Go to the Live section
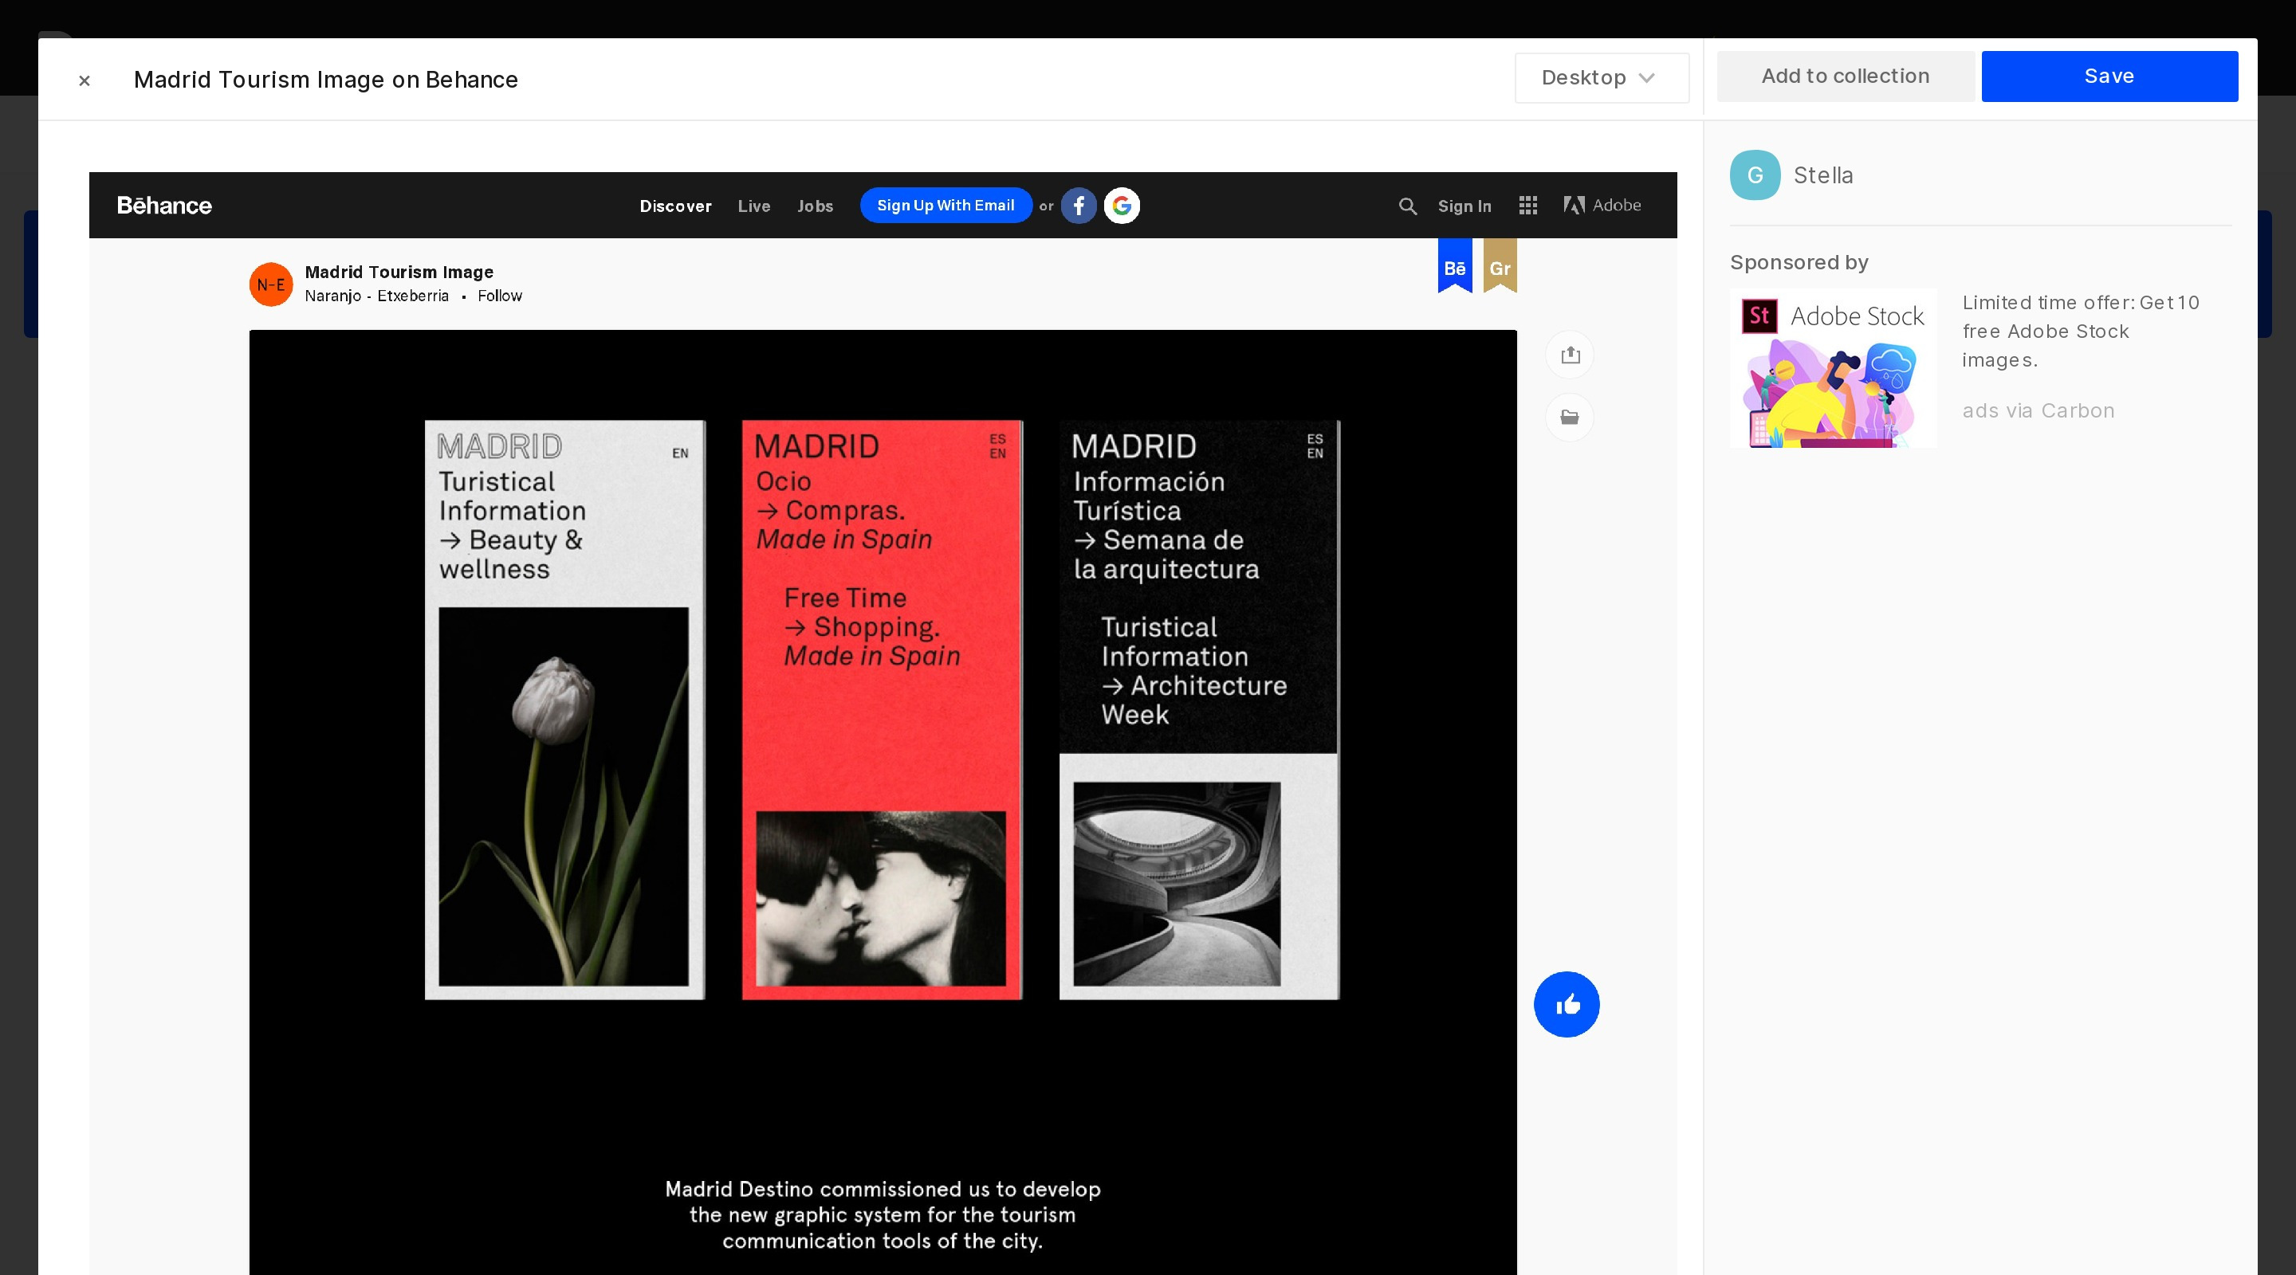The width and height of the screenshot is (2296, 1275). click(x=753, y=206)
